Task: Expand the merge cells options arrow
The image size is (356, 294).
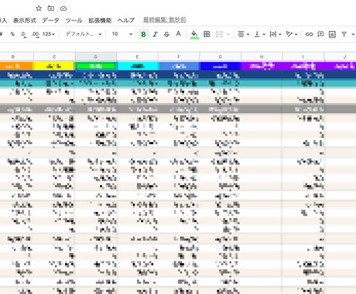Action: [228, 34]
